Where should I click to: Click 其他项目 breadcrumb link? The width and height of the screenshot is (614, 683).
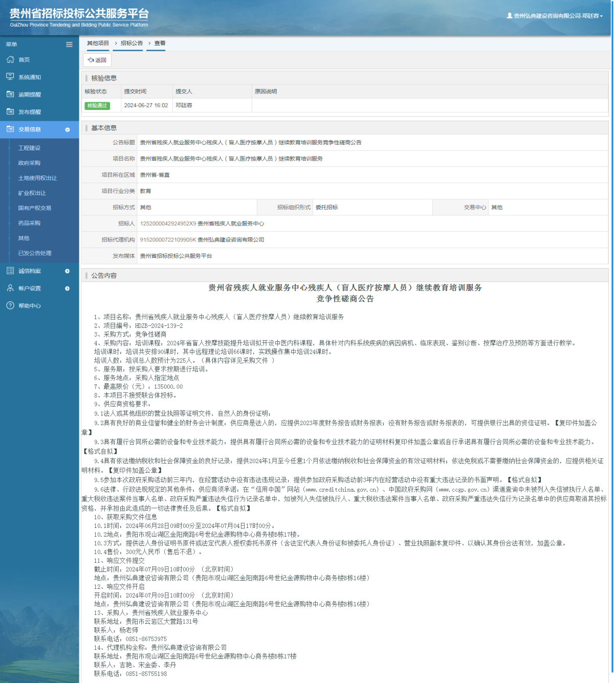[x=98, y=43]
